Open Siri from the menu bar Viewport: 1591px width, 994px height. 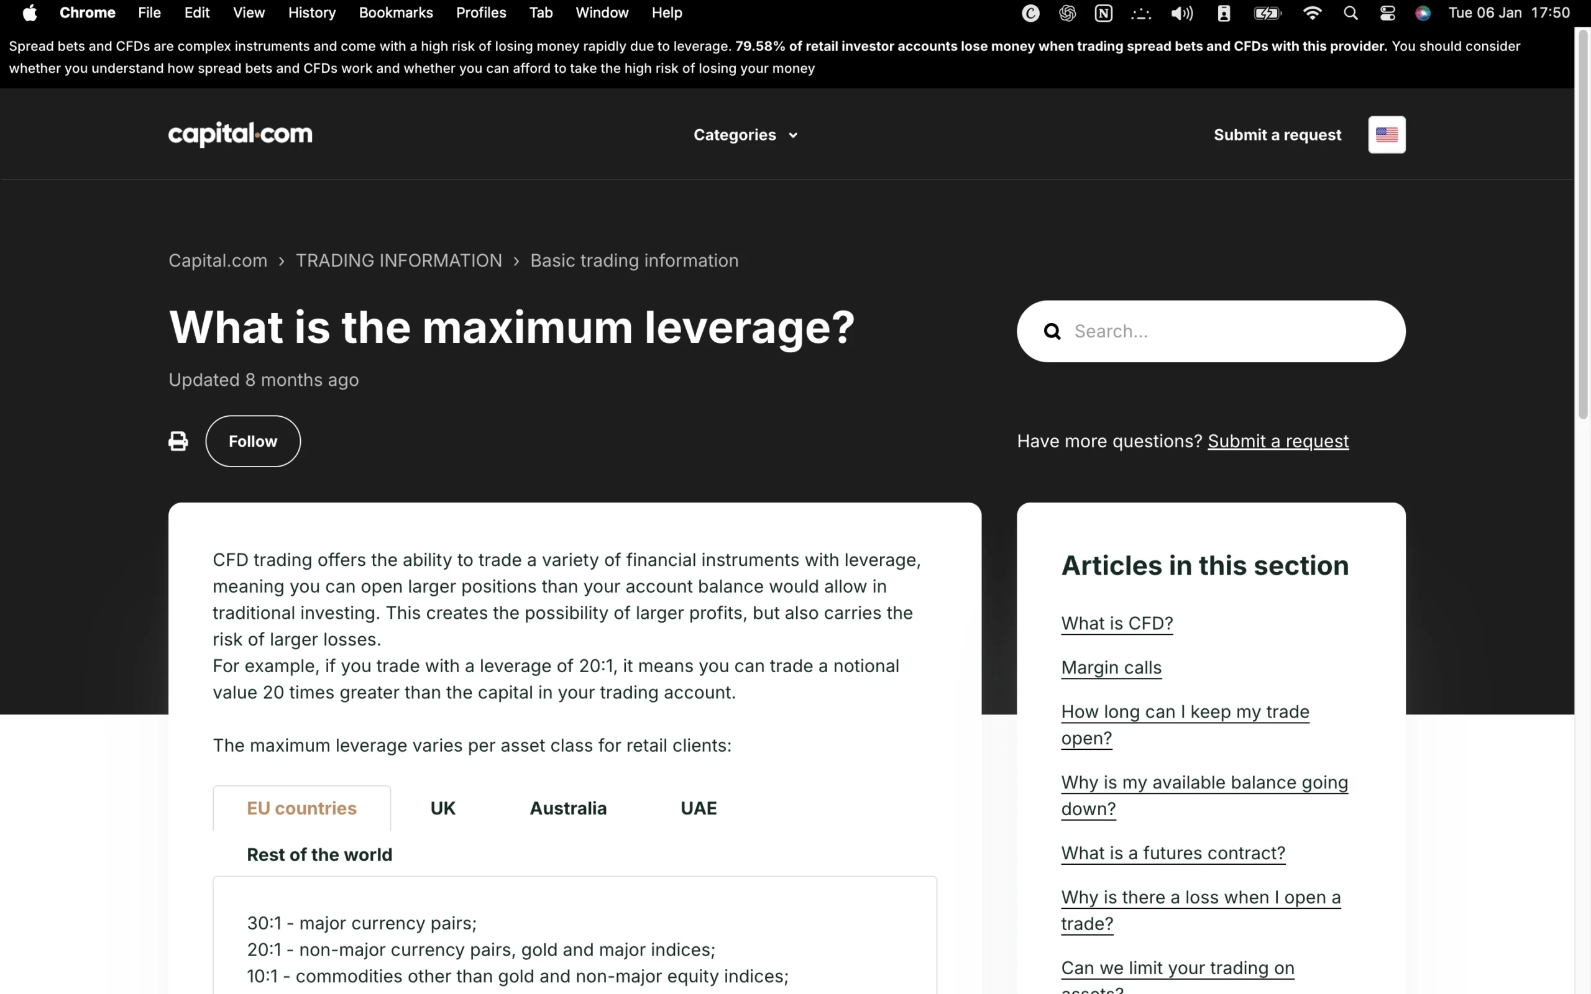(x=1422, y=12)
